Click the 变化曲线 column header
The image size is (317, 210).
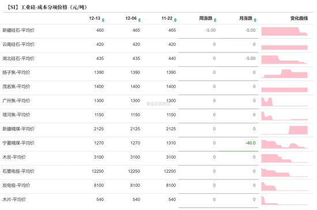[x=299, y=18]
